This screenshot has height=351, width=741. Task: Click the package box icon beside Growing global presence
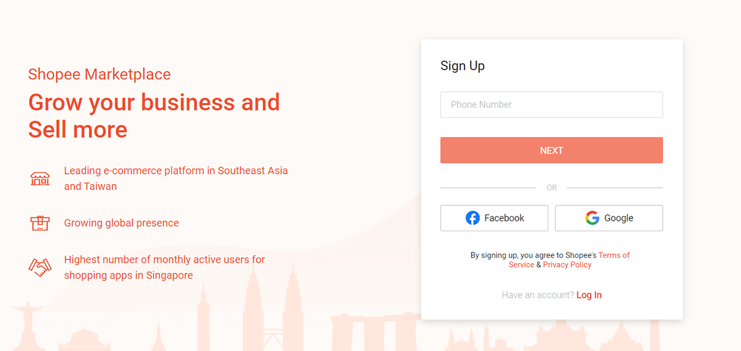click(40, 223)
